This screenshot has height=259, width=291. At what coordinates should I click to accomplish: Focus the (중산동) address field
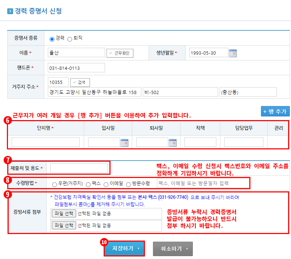tap(248, 92)
